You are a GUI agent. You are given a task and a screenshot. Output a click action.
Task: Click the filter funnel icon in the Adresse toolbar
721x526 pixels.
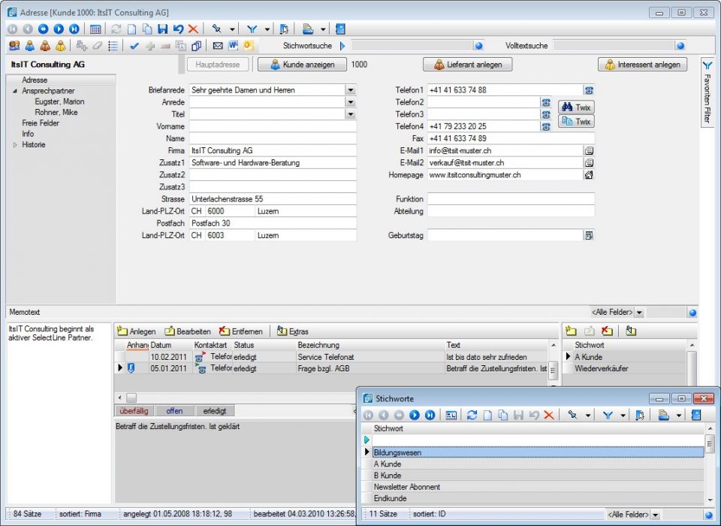click(252, 29)
